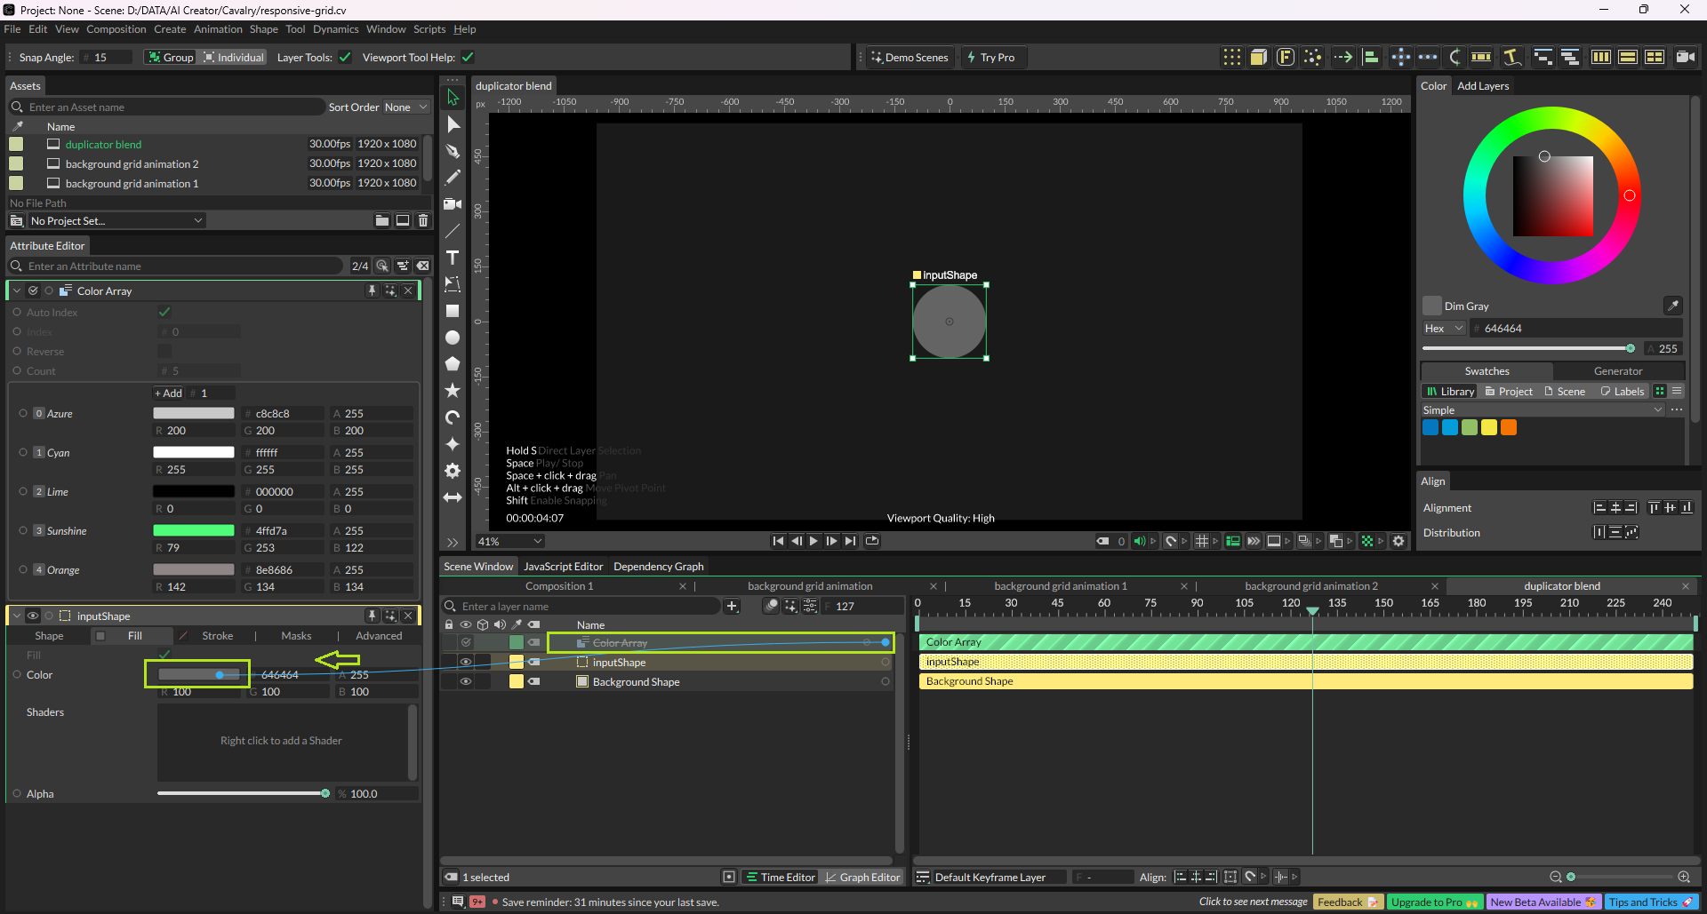Select the Ellipse shape tool
1707x914 pixels.
tap(453, 338)
